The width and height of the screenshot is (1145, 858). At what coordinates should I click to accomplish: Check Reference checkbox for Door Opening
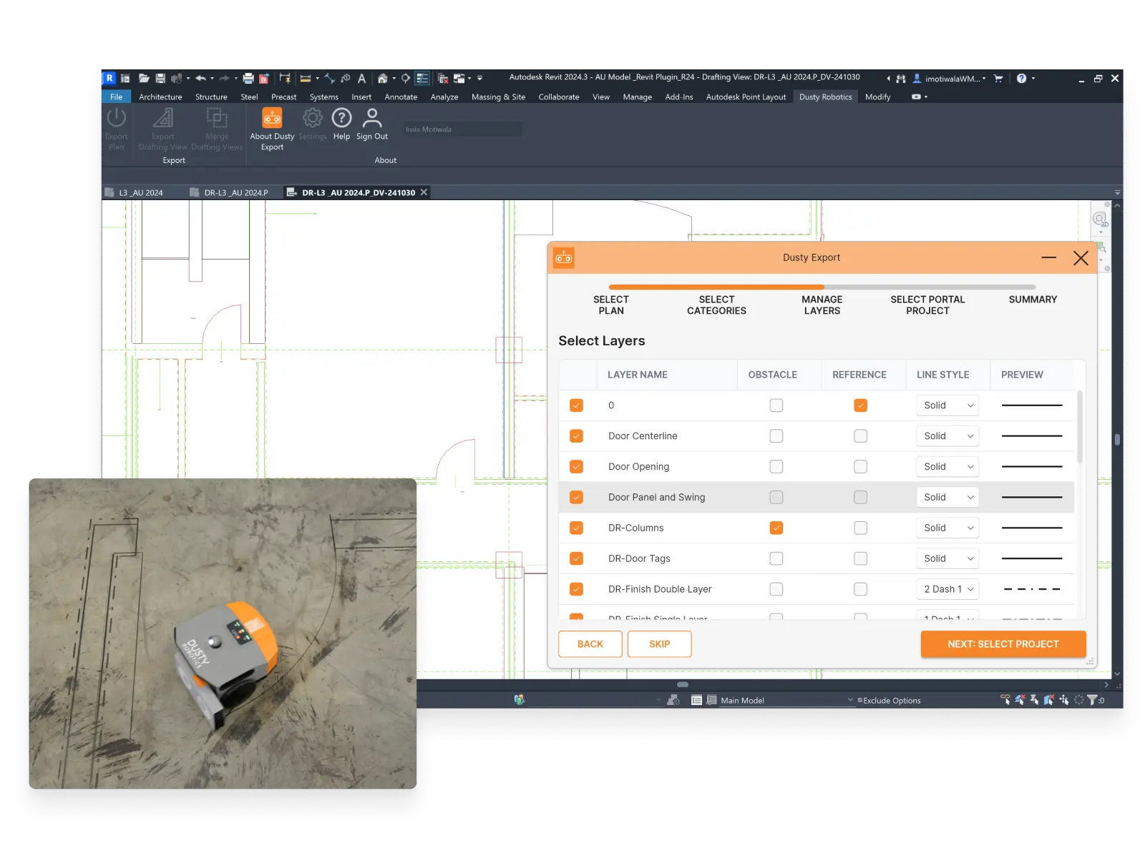[860, 467]
